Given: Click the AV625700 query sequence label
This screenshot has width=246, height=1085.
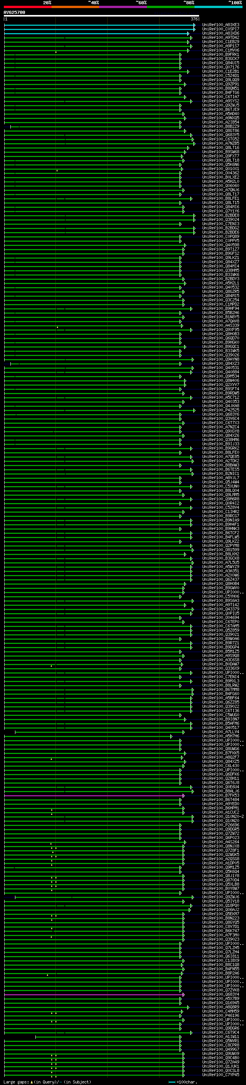Looking at the screenshot, I should click(x=14, y=13).
